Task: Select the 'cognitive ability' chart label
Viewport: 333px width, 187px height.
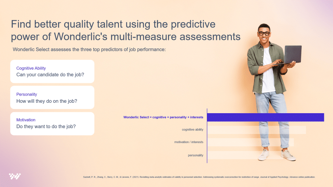Action: pos(193,130)
